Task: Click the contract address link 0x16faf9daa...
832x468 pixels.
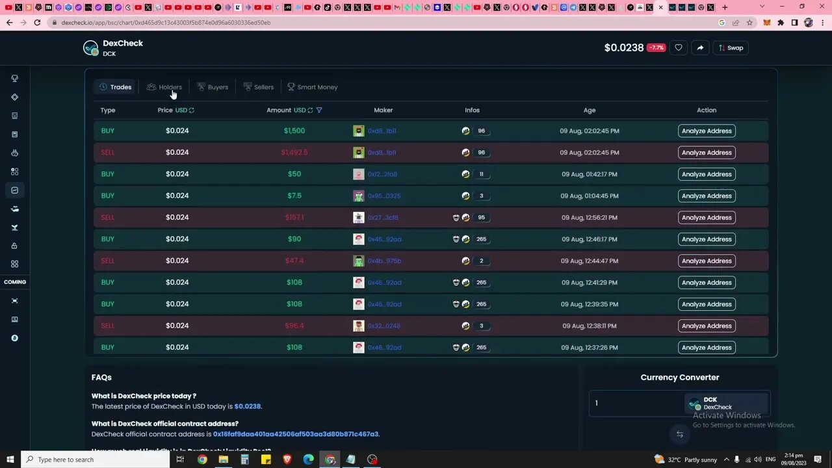Action: (296, 434)
